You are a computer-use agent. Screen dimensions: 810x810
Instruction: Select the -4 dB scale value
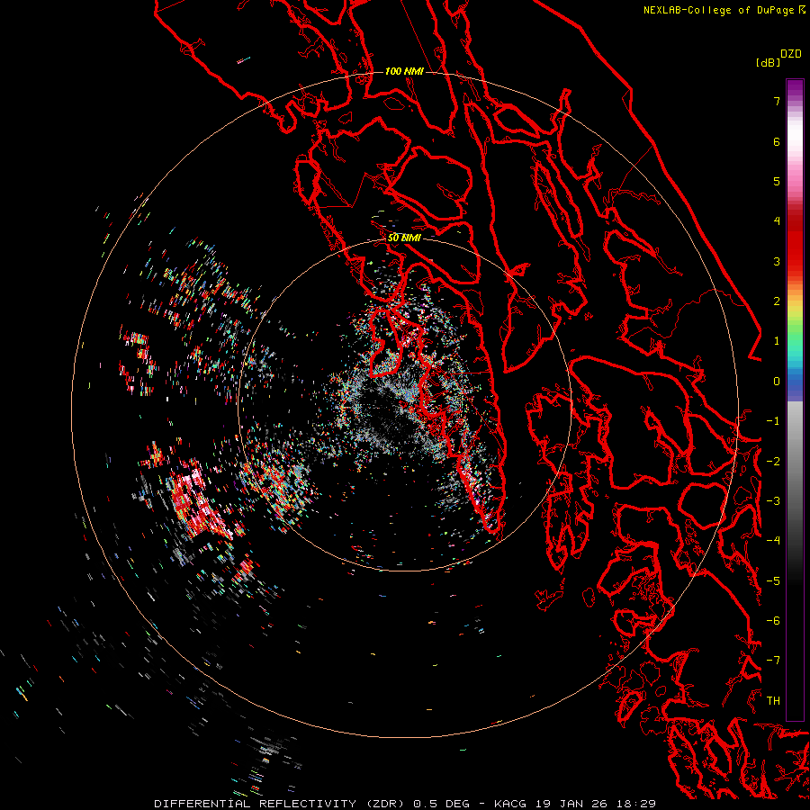(x=773, y=541)
